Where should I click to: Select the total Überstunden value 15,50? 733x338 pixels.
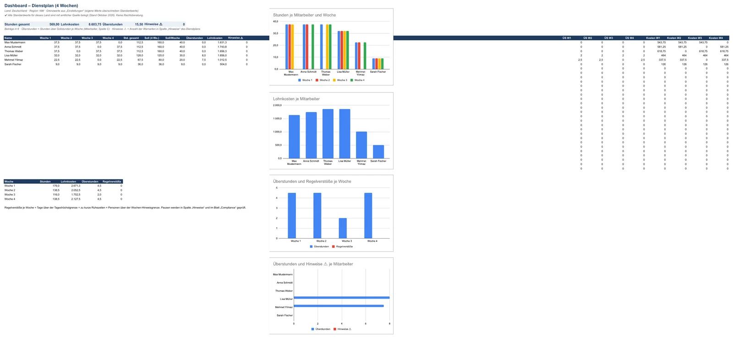click(139, 24)
